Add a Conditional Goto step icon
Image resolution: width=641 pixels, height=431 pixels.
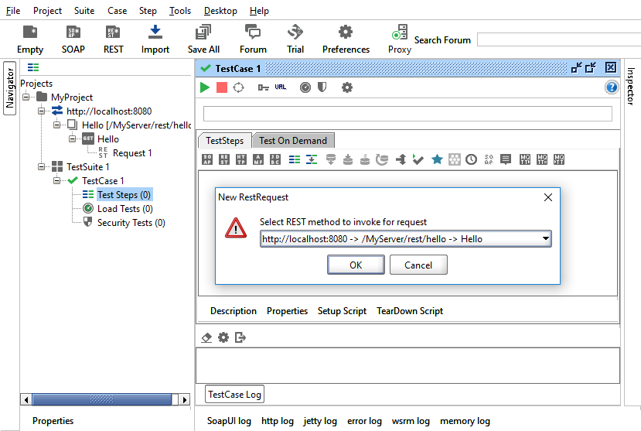pos(401,159)
